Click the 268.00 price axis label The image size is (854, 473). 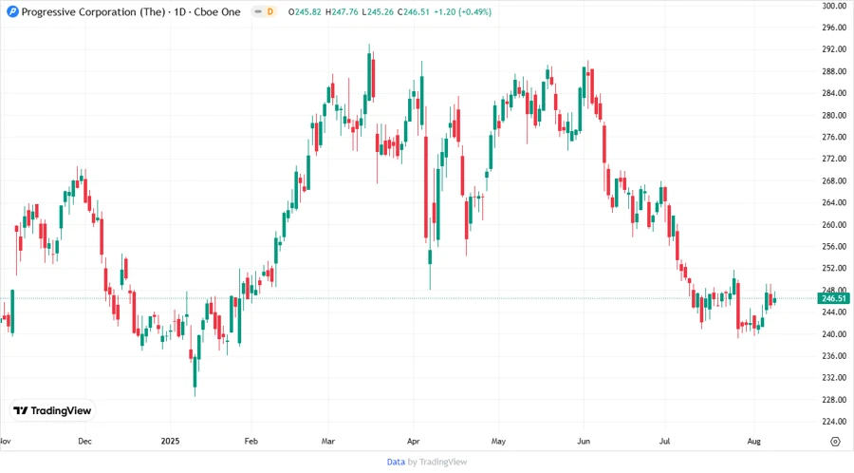click(834, 180)
